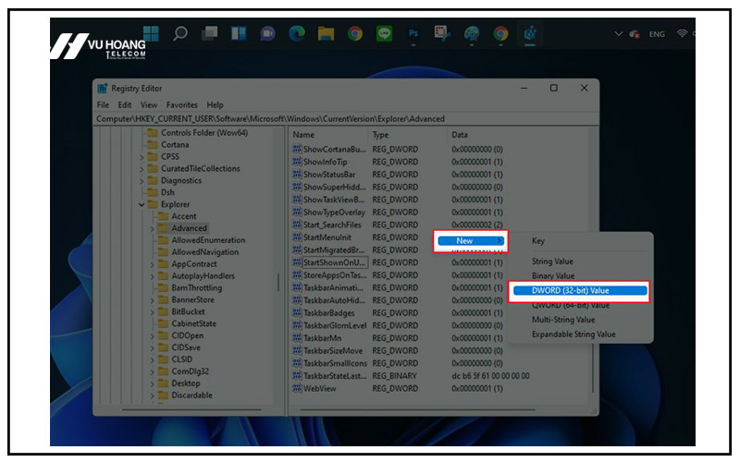Open the Edit menu

tap(125, 104)
